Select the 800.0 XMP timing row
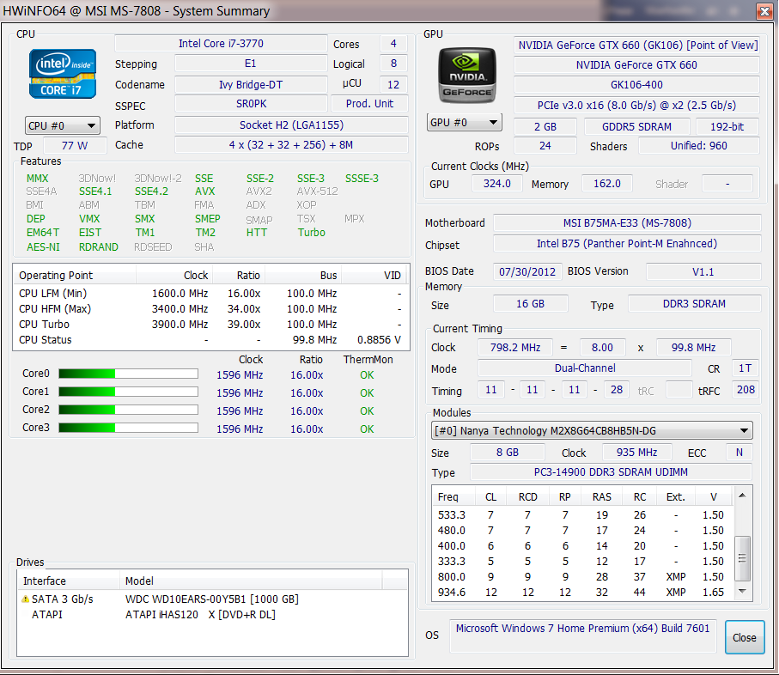 point(582,576)
